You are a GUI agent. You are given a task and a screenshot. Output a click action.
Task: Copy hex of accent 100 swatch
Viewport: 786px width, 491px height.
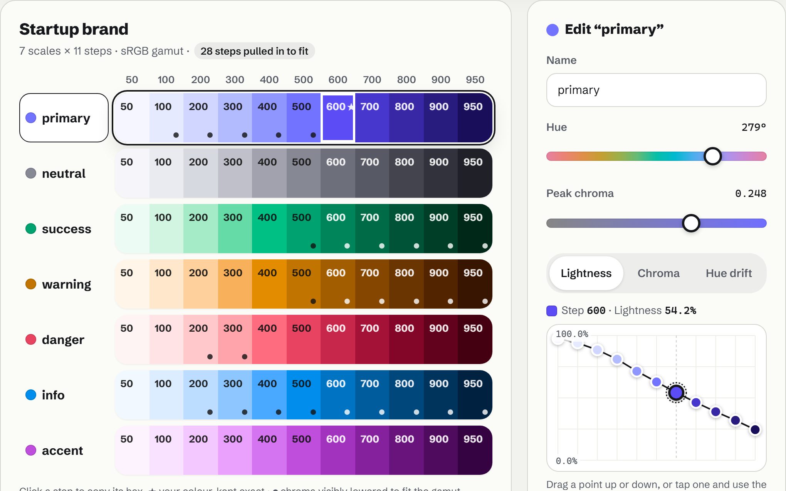coord(166,450)
